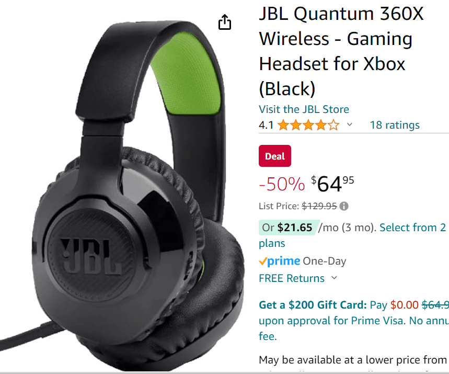
Task: Click the JBL Quantum 360X product title
Action: pos(341,51)
